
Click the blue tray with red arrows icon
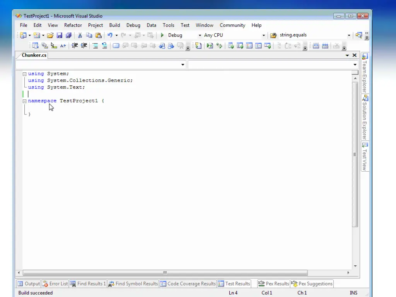click(x=316, y=46)
